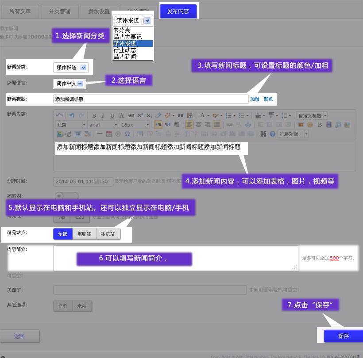363x358 pixels.
Task: Open the 简体中文 language dropdown
Action: pyautogui.click(x=70, y=83)
